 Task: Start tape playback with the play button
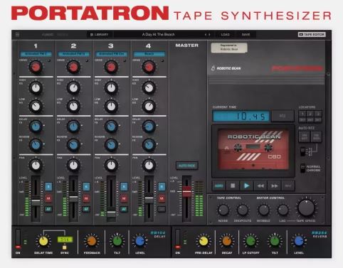[246, 186]
